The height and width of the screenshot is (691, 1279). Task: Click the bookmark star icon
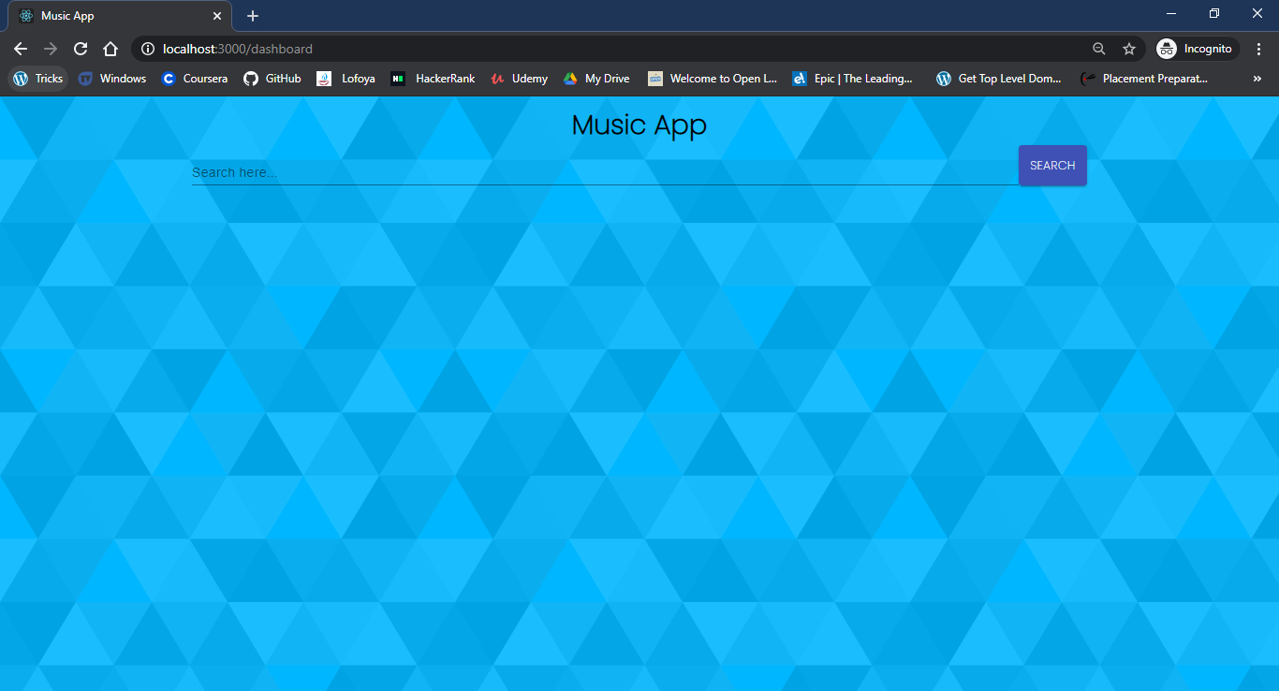pos(1129,48)
